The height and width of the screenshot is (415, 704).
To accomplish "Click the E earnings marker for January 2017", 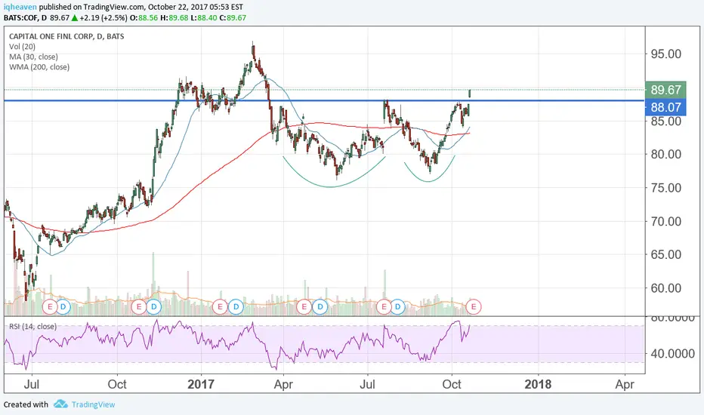I will pos(220,307).
